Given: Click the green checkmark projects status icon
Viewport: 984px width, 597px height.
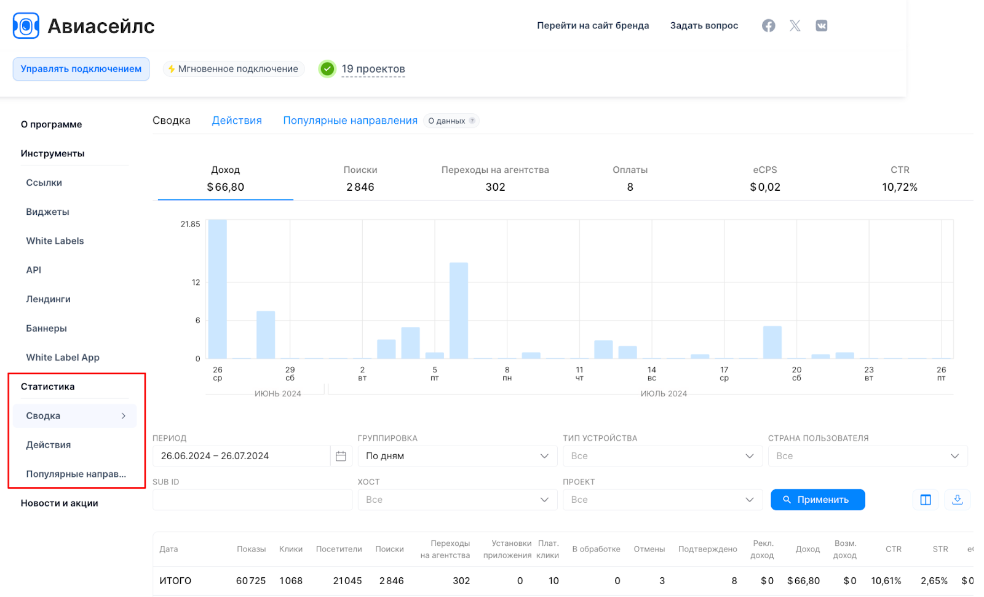Looking at the screenshot, I should 327,69.
